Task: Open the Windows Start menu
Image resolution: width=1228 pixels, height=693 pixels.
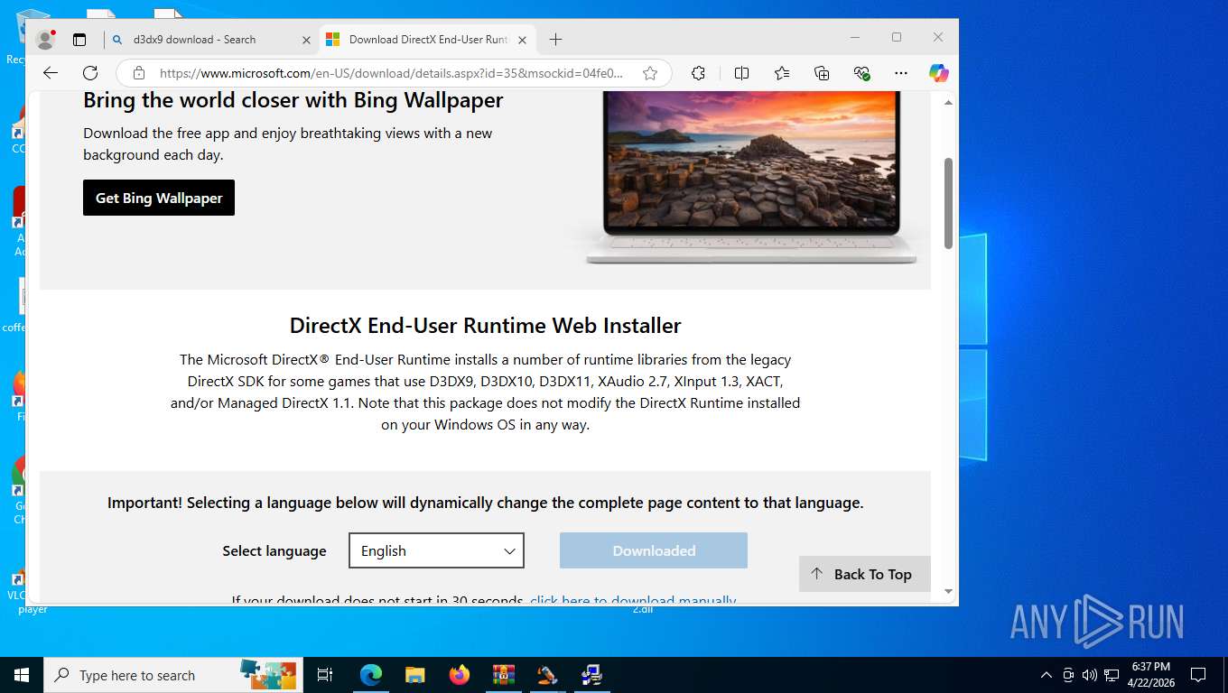Action: coord(22,675)
